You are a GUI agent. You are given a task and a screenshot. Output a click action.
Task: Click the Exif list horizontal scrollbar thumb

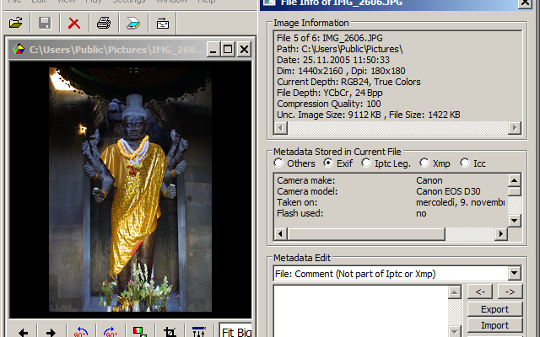[x=366, y=234]
